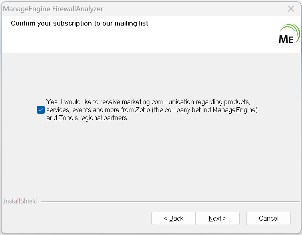The image size is (302, 235).
Task: Click the 'Zoho's regional partners' text line
Action: pos(87,118)
